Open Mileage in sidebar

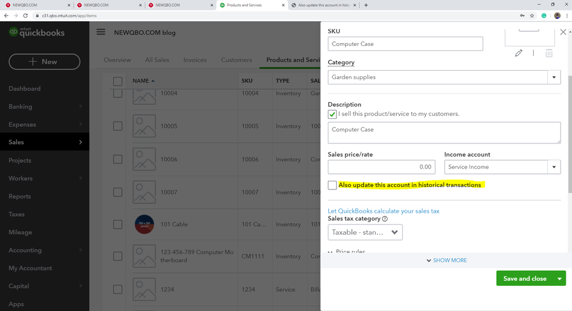(20, 232)
